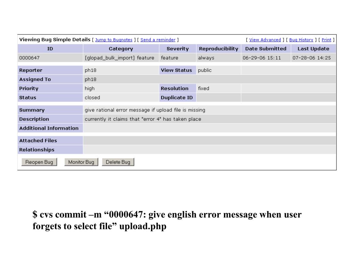Click the Print link
The height and width of the screenshot is (262, 349).
click(x=326, y=40)
